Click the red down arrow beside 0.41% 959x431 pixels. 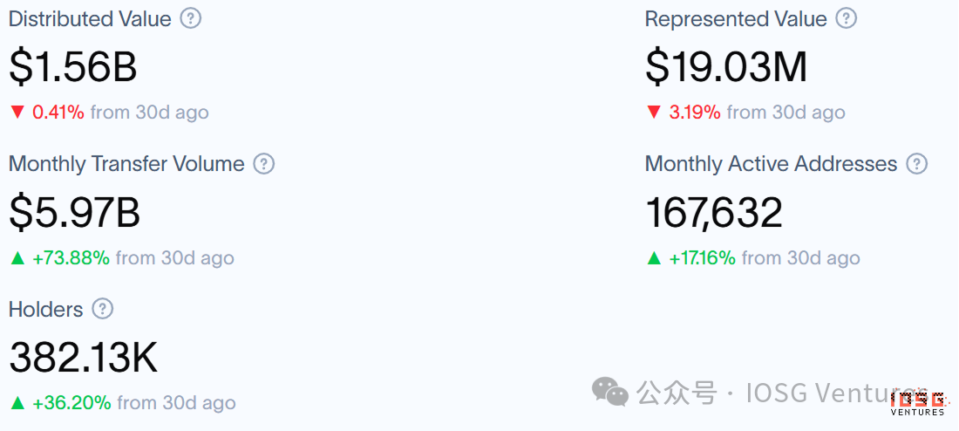point(17,113)
